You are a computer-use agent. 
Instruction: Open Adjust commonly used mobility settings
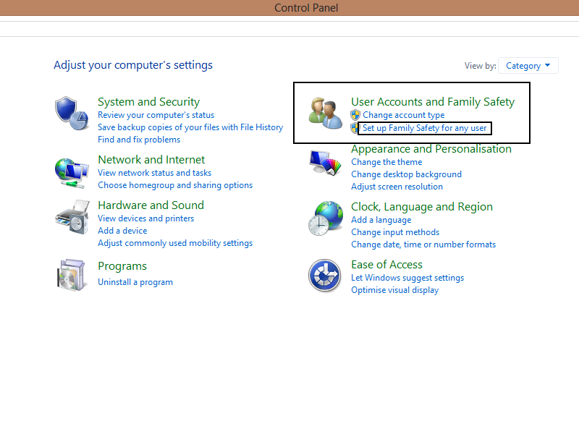175,243
